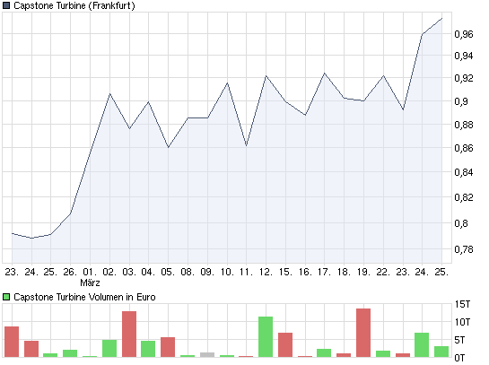Select the green volume bar for 02.

pyautogui.click(x=109, y=349)
